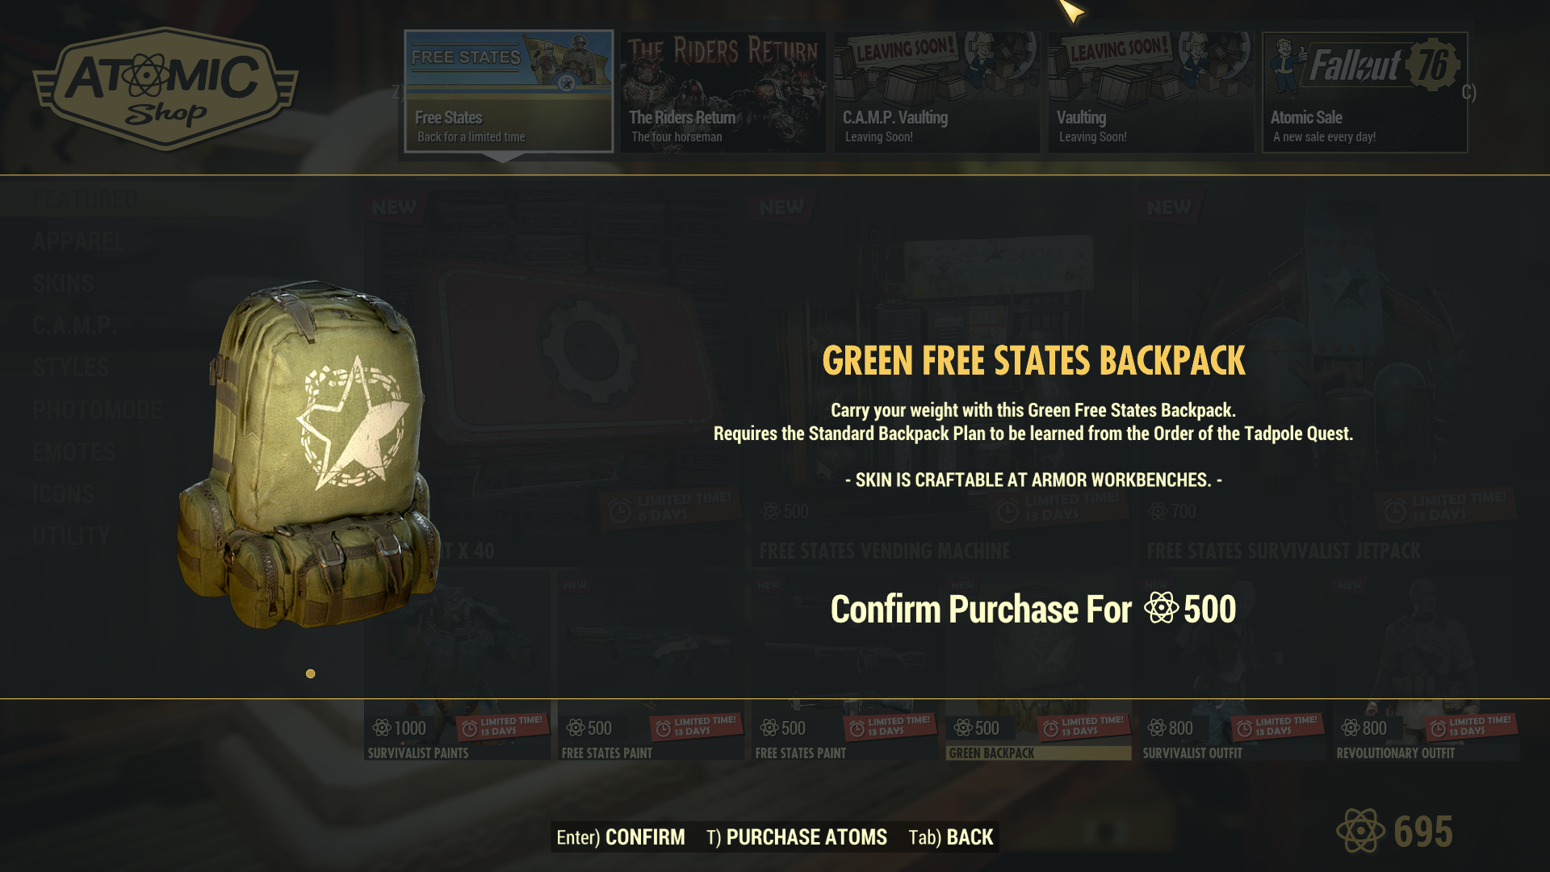Viewport: 1550px width, 872px height.
Task: Go back with the Back button
Action: pyautogui.click(x=950, y=837)
